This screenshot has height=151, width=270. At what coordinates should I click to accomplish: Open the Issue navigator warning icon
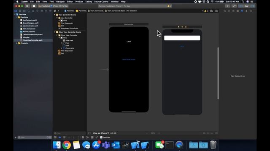[x=33, y=11]
